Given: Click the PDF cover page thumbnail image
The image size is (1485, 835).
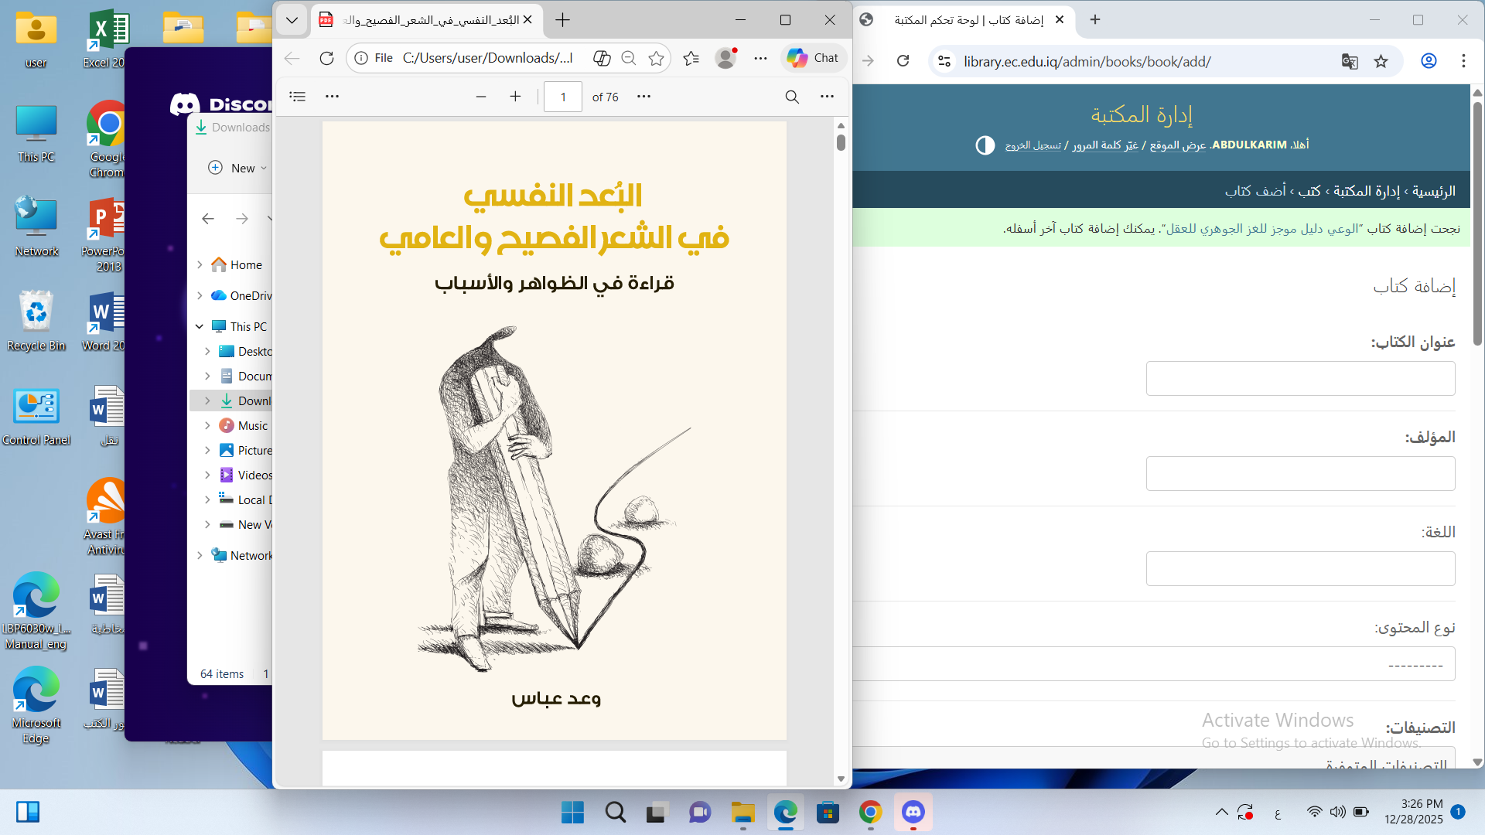Looking at the screenshot, I should [x=555, y=431].
